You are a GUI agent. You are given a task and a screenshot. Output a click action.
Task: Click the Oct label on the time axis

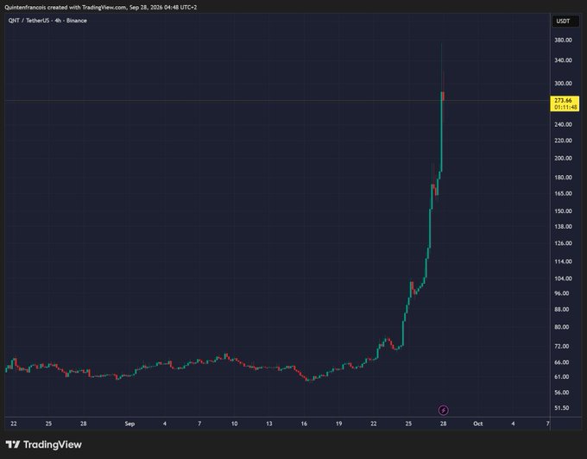click(x=478, y=424)
